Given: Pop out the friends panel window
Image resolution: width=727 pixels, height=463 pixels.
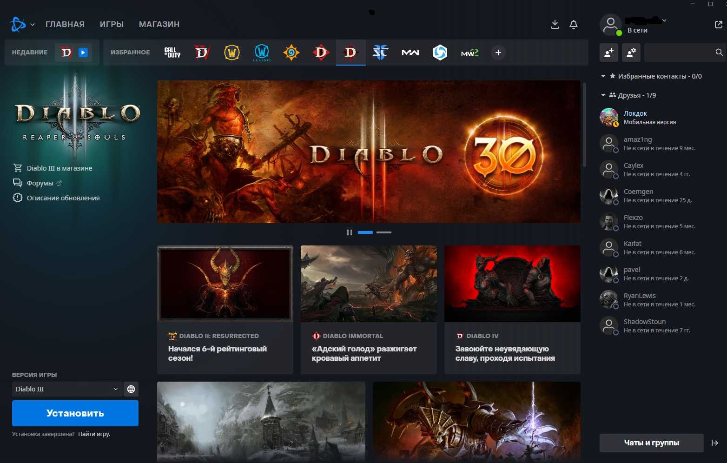Looking at the screenshot, I should [718, 24].
